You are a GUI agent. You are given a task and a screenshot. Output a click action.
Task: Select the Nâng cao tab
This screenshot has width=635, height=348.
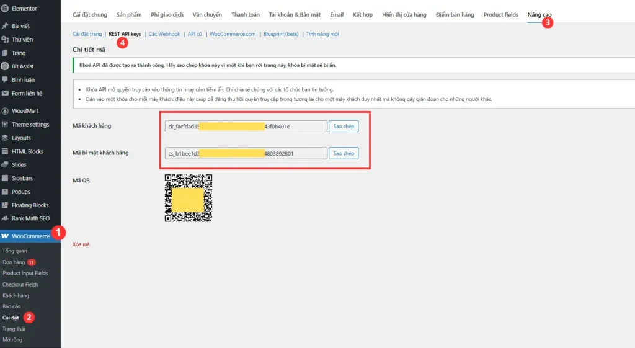(x=539, y=15)
